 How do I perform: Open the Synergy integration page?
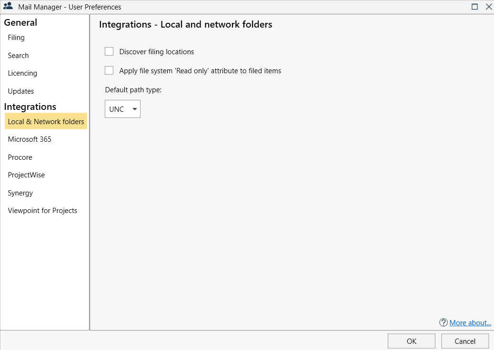(x=20, y=193)
